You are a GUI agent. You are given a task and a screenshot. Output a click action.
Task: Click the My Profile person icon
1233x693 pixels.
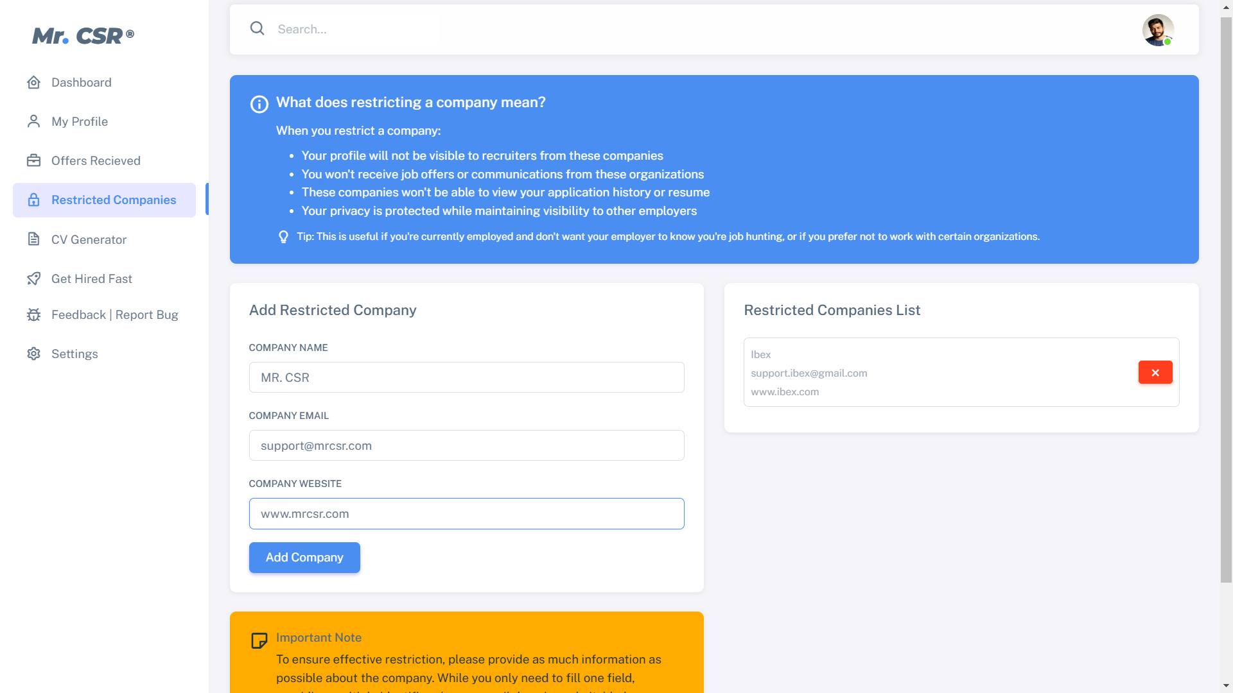pos(34,122)
